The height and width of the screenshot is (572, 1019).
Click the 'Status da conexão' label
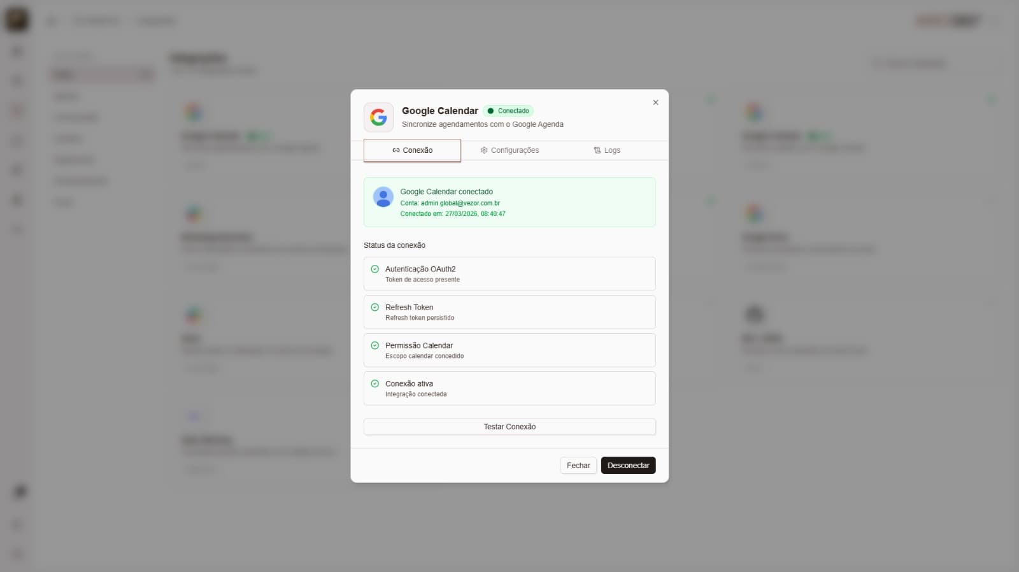coord(394,245)
